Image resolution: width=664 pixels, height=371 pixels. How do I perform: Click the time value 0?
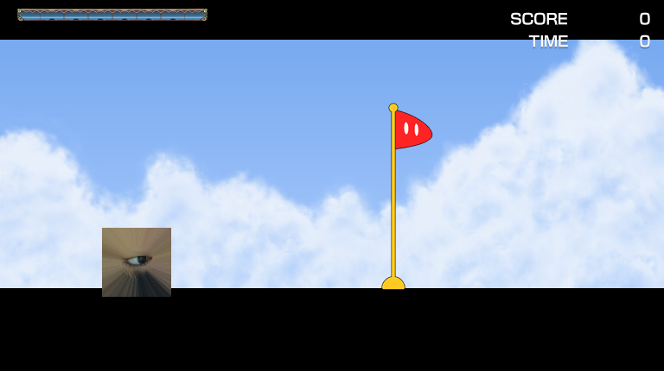click(x=644, y=41)
